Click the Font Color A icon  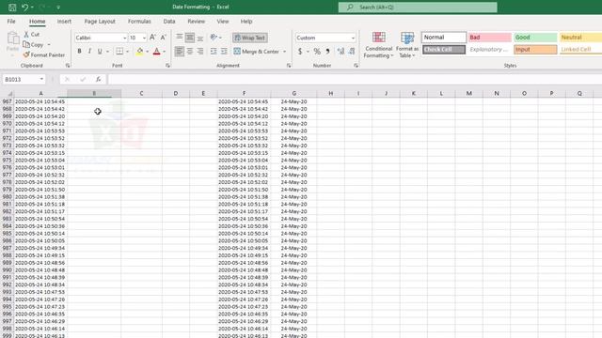[156, 52]
